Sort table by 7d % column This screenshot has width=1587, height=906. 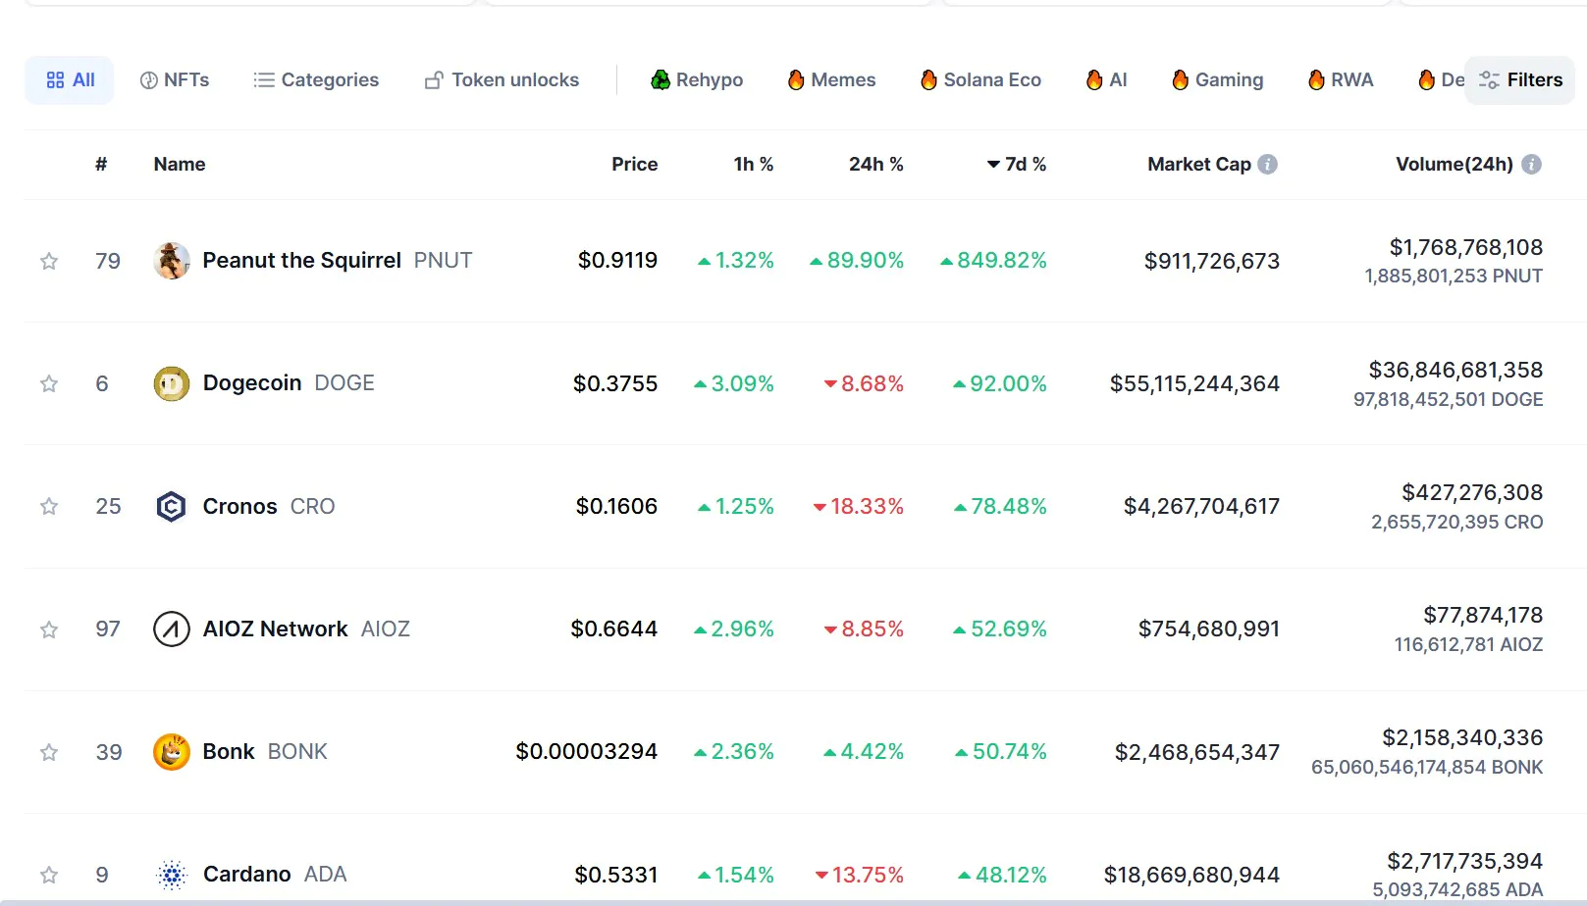pos(1017,165)
